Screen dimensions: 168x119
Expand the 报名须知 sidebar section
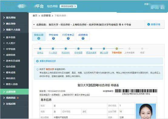pyautogui.click(x=11, y=18)
